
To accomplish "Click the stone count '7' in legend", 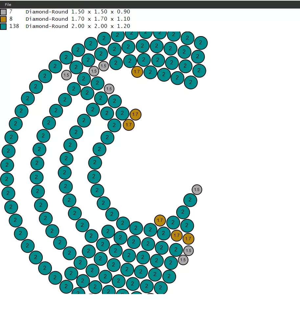I will (x=11, y=12).
